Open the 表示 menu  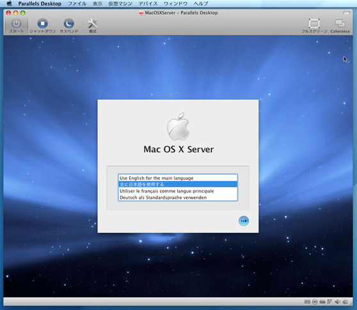coord(97,4)
